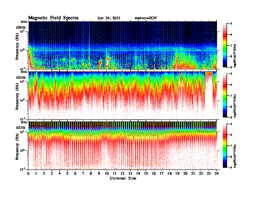Click hour '23' on the time axis
258x199 pixels.
[209, 174]
